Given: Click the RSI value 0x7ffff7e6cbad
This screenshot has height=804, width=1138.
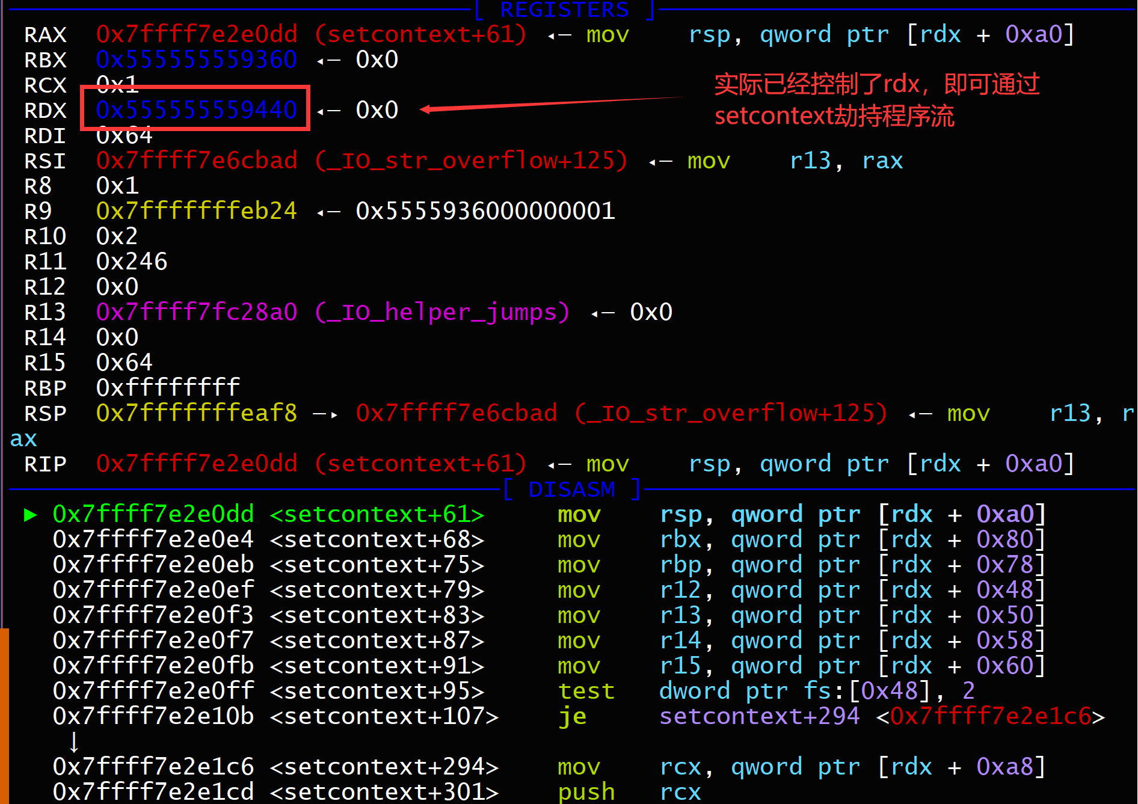Looking at the screenshot, I should (x=196, y=161).
